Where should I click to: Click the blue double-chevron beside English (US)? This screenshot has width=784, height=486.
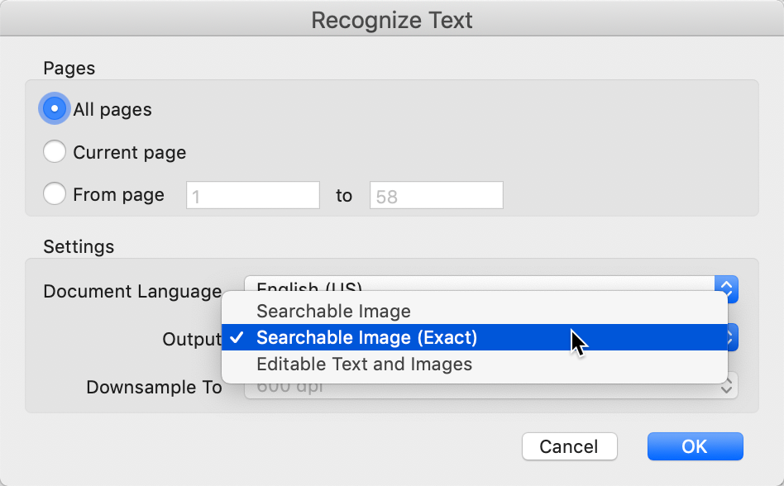724,289
